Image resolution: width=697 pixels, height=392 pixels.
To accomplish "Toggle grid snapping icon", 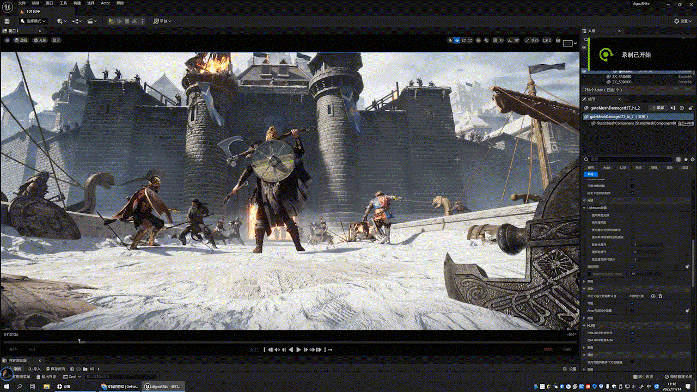I will pos(494,40).
